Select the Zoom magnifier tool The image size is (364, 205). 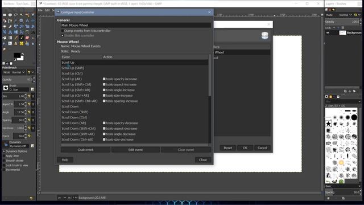click(22, 20)
